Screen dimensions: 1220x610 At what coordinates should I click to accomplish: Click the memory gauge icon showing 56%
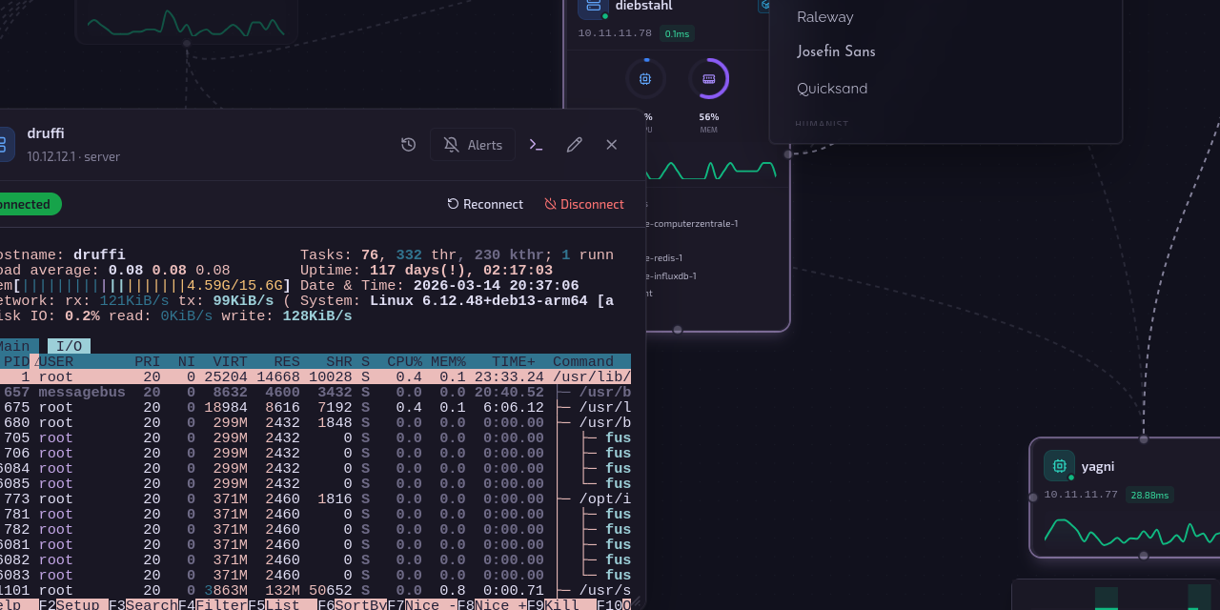708,79
